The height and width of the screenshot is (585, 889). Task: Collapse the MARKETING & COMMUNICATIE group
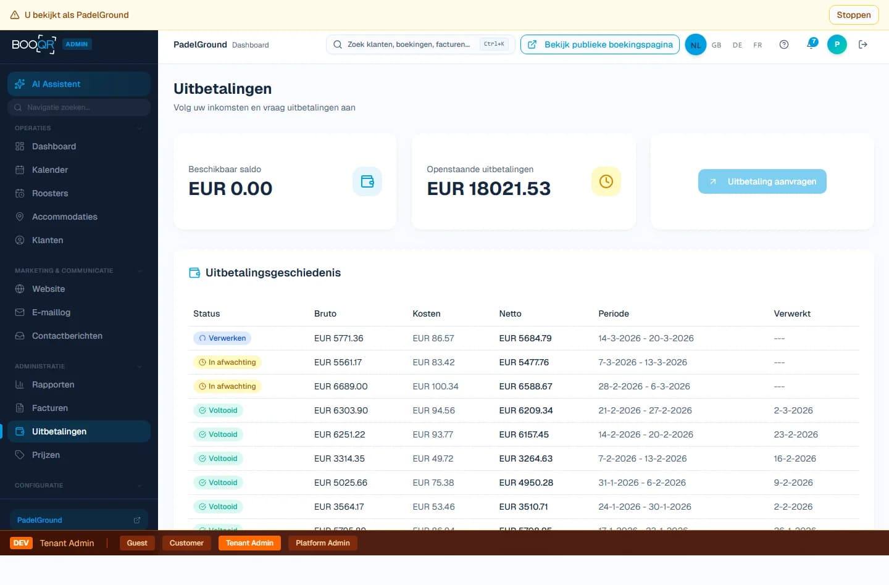click(140, 270)
